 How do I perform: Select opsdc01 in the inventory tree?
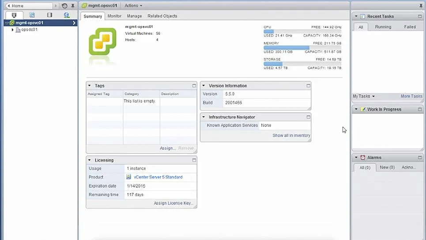pyautogui.click(x=29, y=30)
